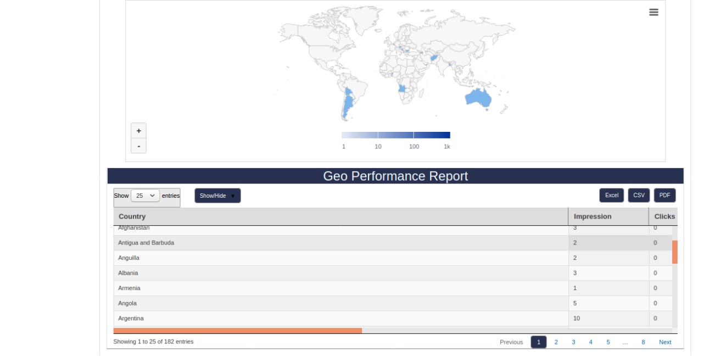Open the entries per page dropdown
Viewport: 703px width, 362px height.
(x=146, y=196)
